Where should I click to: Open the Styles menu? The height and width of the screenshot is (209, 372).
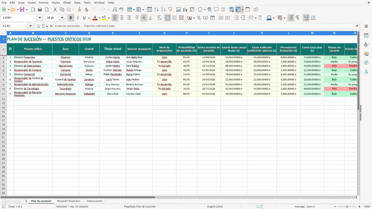56,2
